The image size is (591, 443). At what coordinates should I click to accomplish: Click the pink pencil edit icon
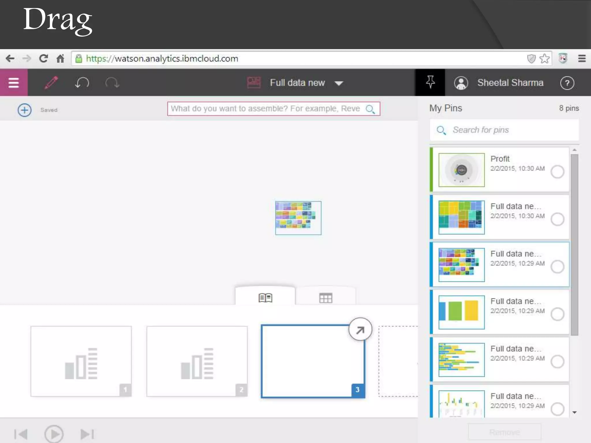click(51, 83)
